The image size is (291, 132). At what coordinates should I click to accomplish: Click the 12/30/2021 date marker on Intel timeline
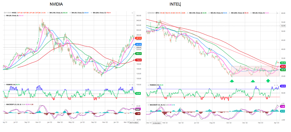pyautogui.click(x=156, y=124)
